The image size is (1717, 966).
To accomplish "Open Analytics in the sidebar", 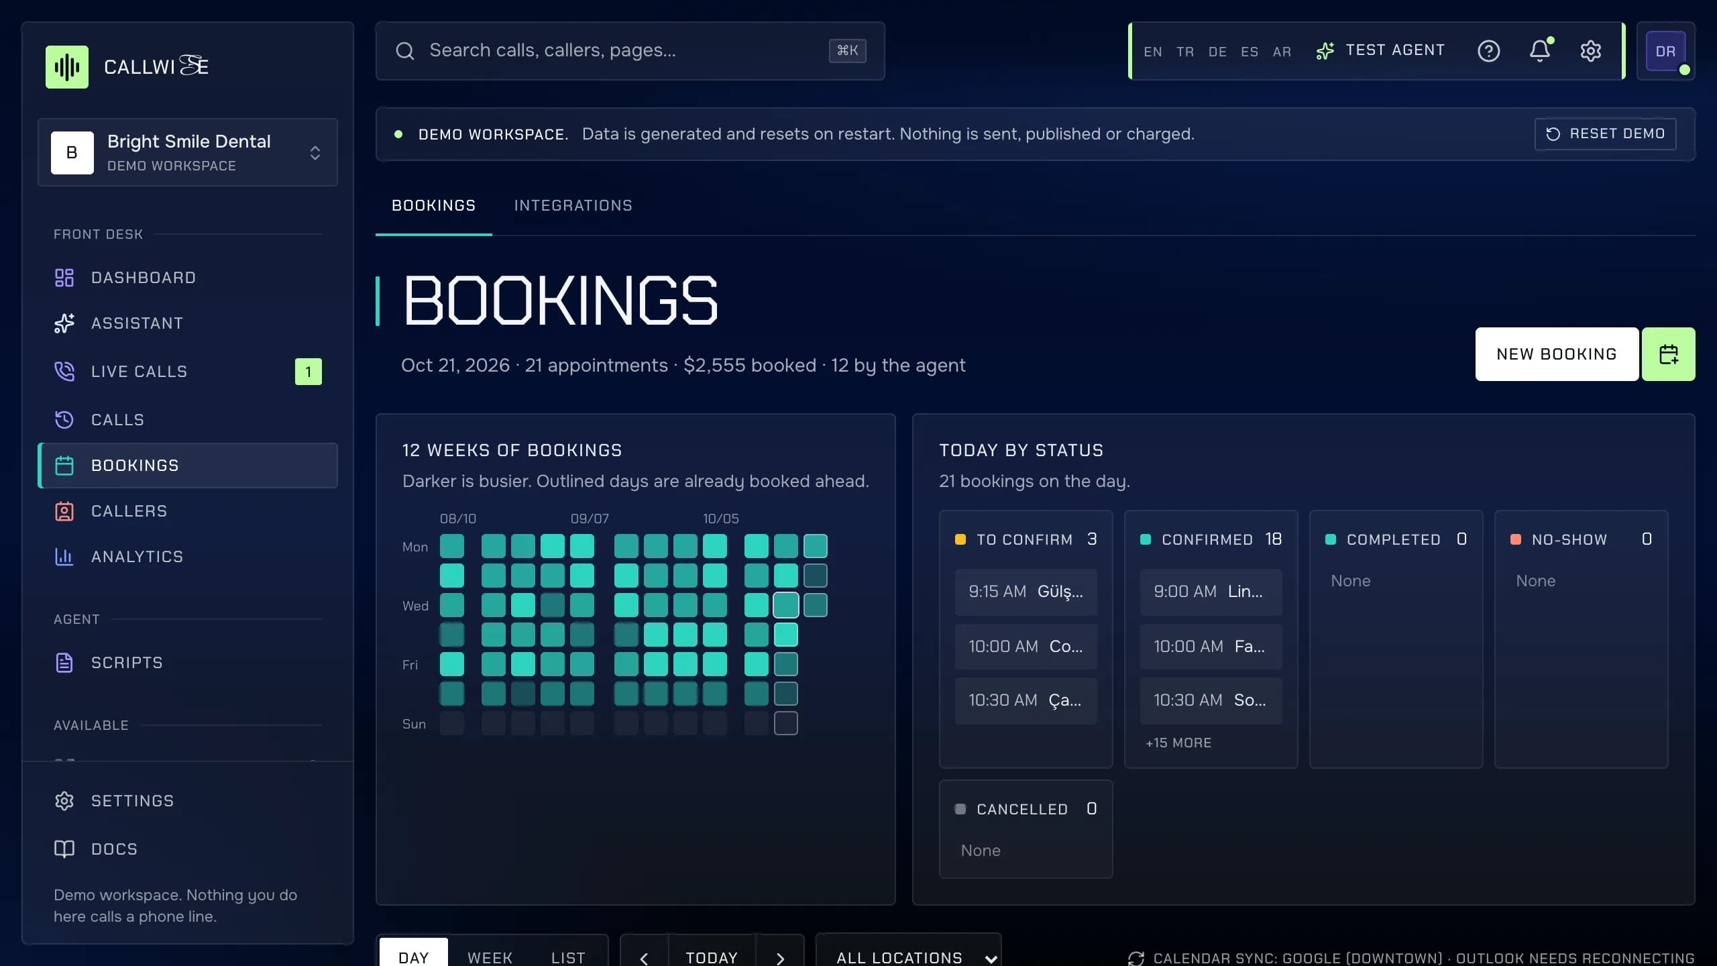I will pos(188,557).
